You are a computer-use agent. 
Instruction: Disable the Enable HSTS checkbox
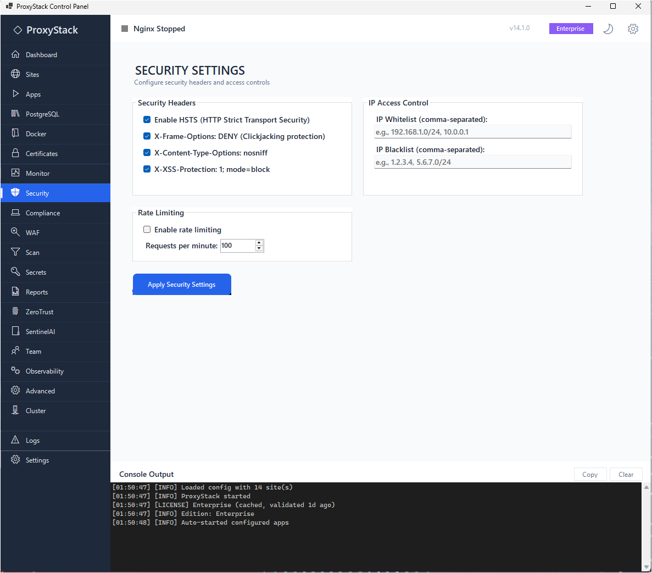[x=147, y=119]
